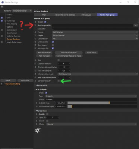Viewport: 139px width, 149px height.
Task: Switch to the AOV groups tab
Action: (86, 15)
